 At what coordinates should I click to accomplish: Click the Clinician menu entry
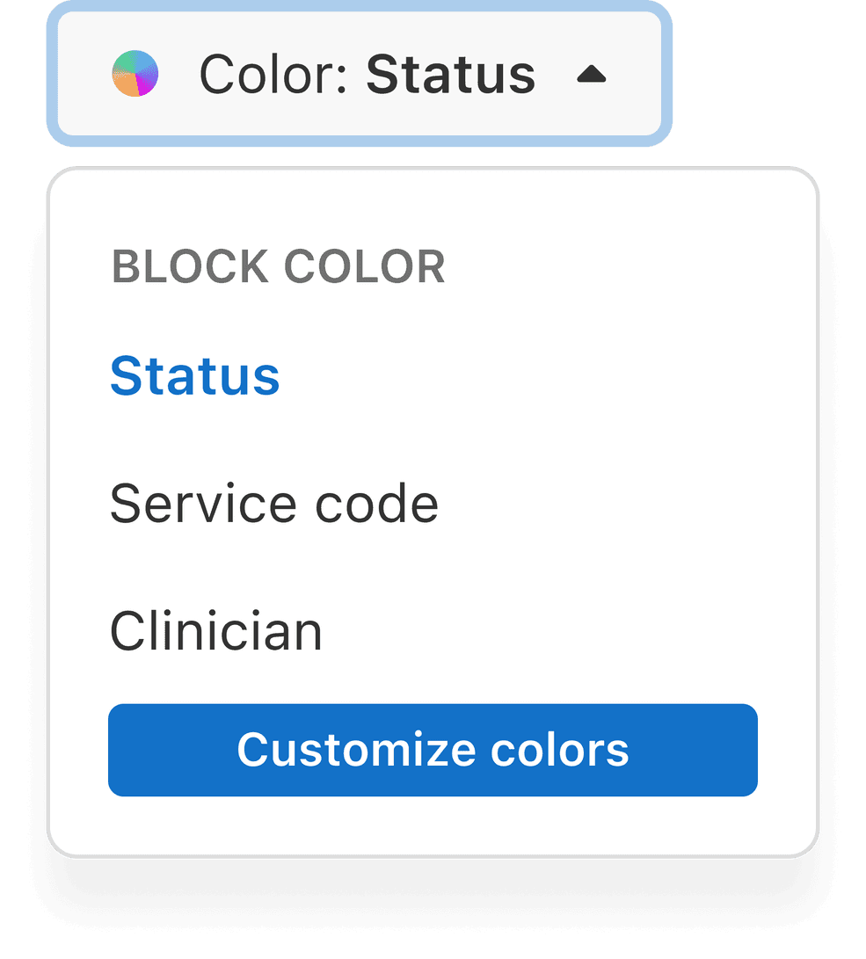(216, 631)
